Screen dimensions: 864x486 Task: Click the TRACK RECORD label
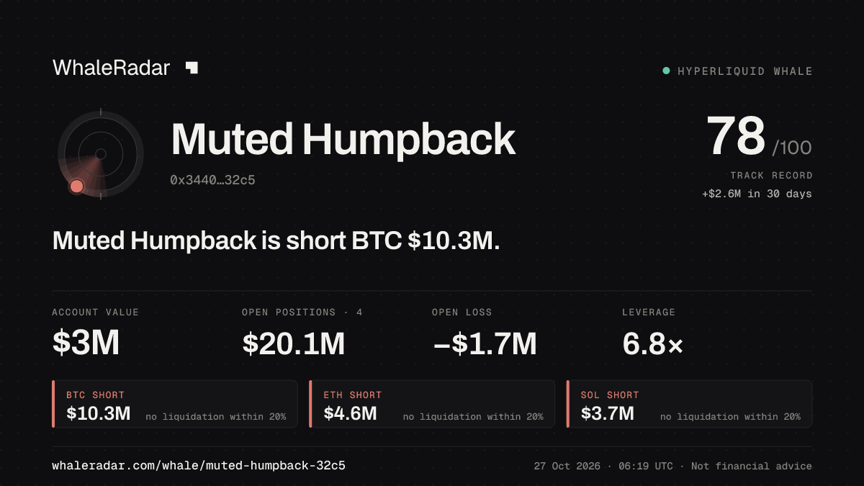click(771, 176)
